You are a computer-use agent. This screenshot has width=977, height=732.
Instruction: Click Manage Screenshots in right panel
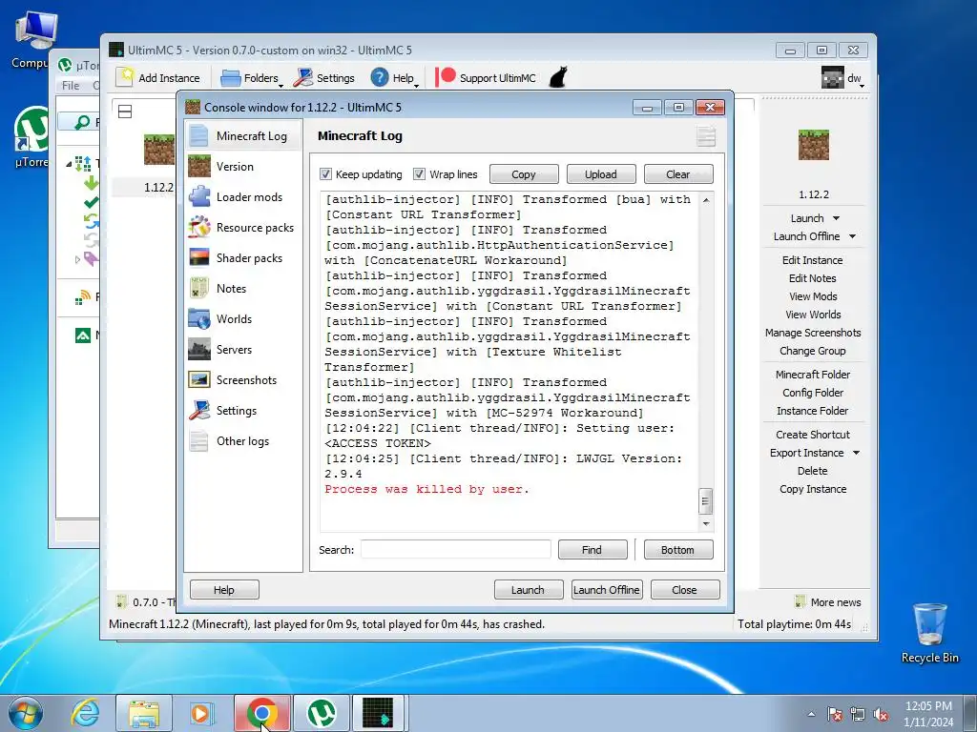pyautogui.click(x=813, y=333)
